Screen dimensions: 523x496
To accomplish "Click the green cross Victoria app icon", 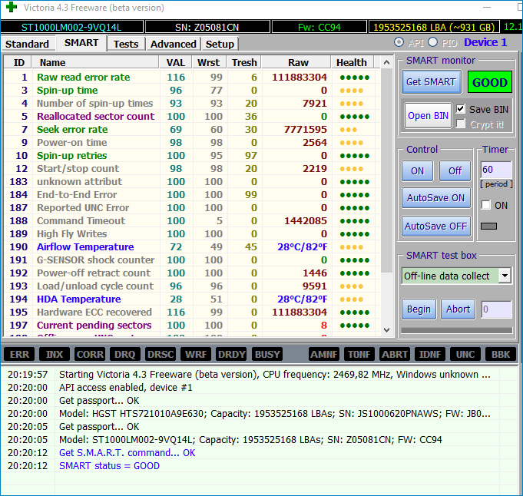I will (10, 8).
